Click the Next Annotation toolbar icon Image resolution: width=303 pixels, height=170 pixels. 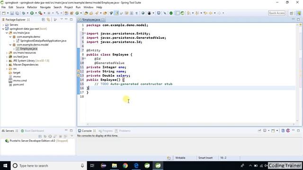(188, 13)
